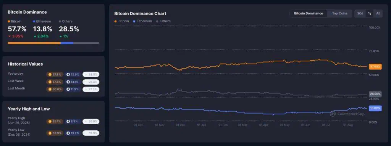Click the Last Week row label
Viewport: 391px width, 146px height.
click(x=16, y=81)
